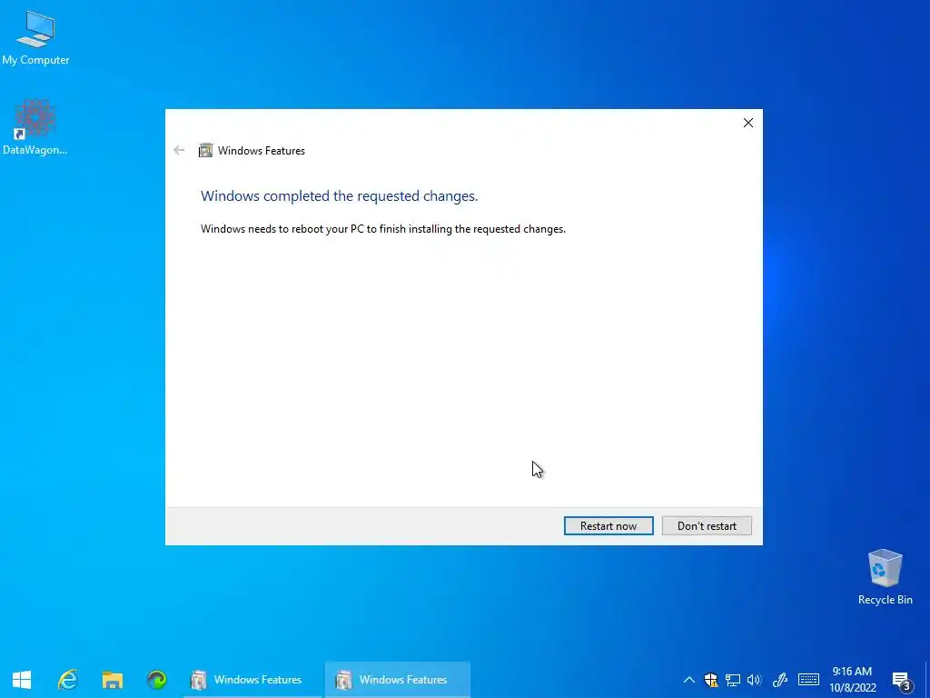Click the Show desktop strip

(927, 680)
